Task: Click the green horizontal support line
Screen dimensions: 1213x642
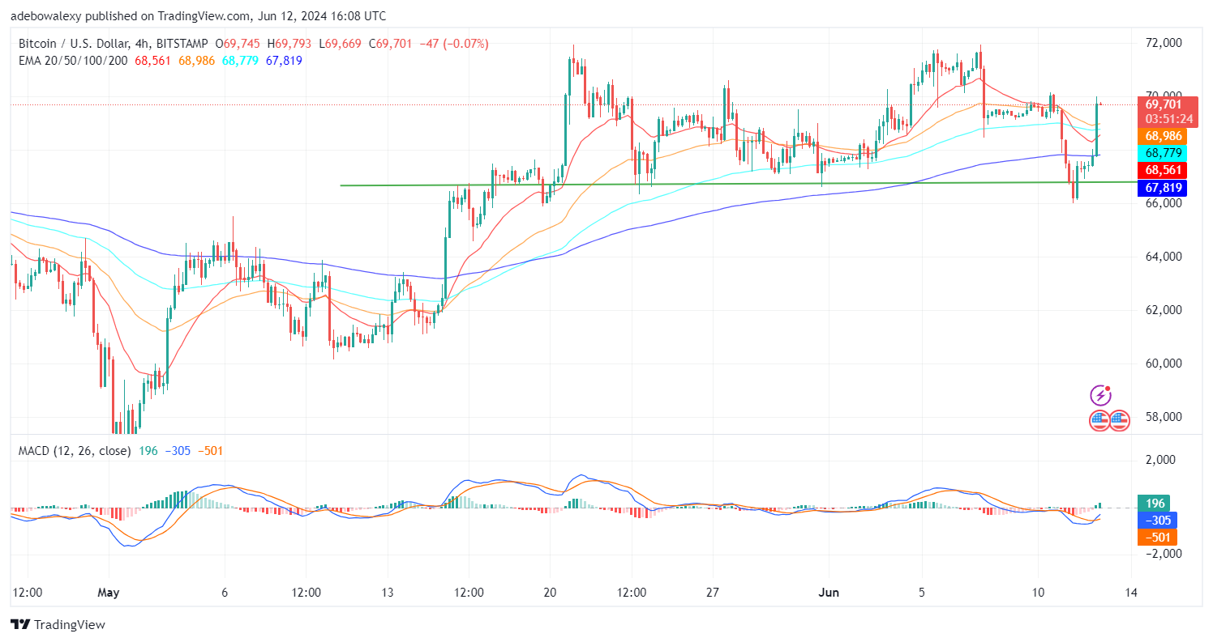Action: click(x=738, y=184)
